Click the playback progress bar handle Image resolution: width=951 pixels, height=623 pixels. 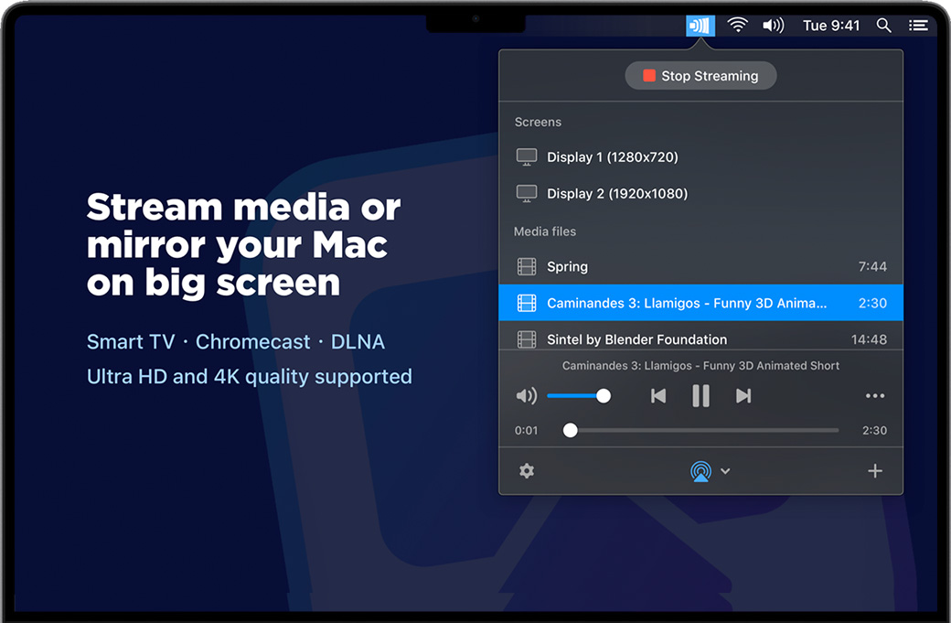coord(571,430)
